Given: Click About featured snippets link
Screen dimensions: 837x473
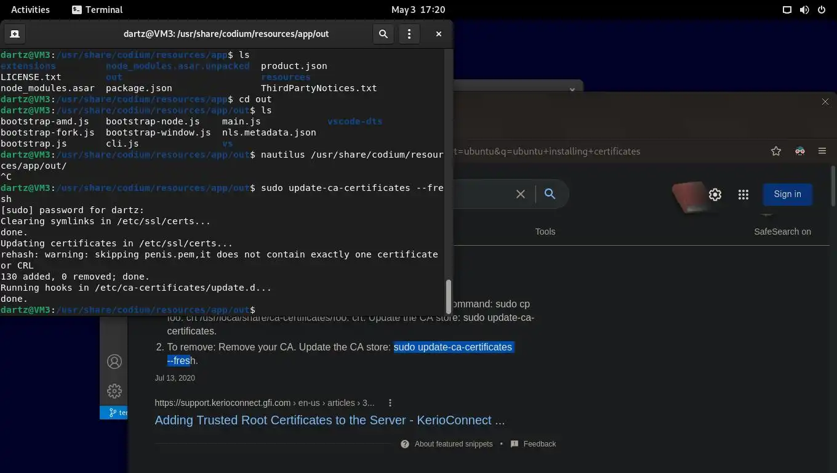Looking at the screenshot, I should click(454, 444).
